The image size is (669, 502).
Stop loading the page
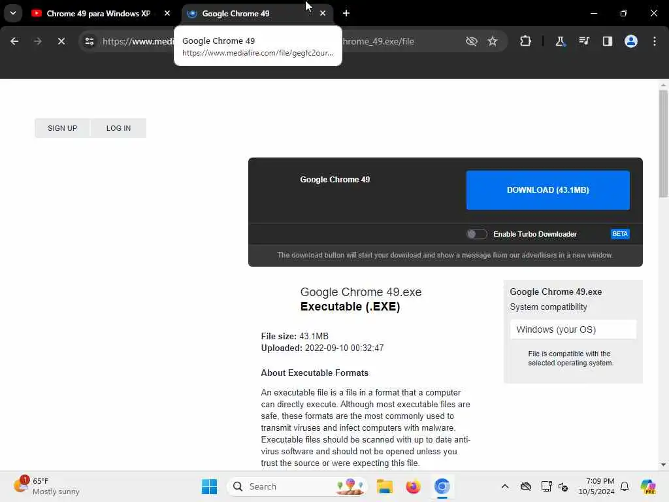tap(61, 41)
